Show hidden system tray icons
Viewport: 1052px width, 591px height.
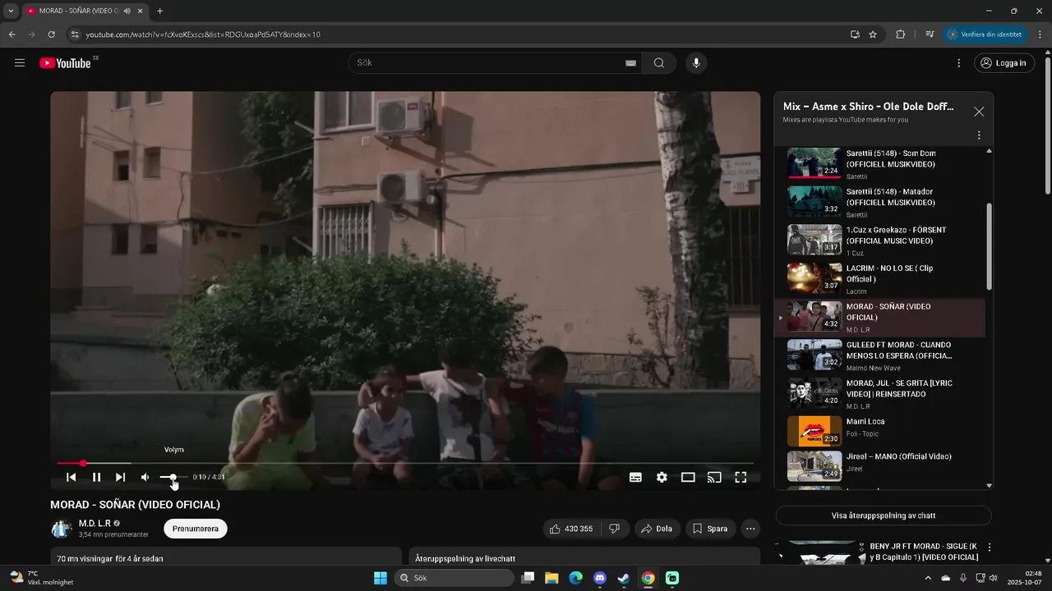click(x=929, y=577)
